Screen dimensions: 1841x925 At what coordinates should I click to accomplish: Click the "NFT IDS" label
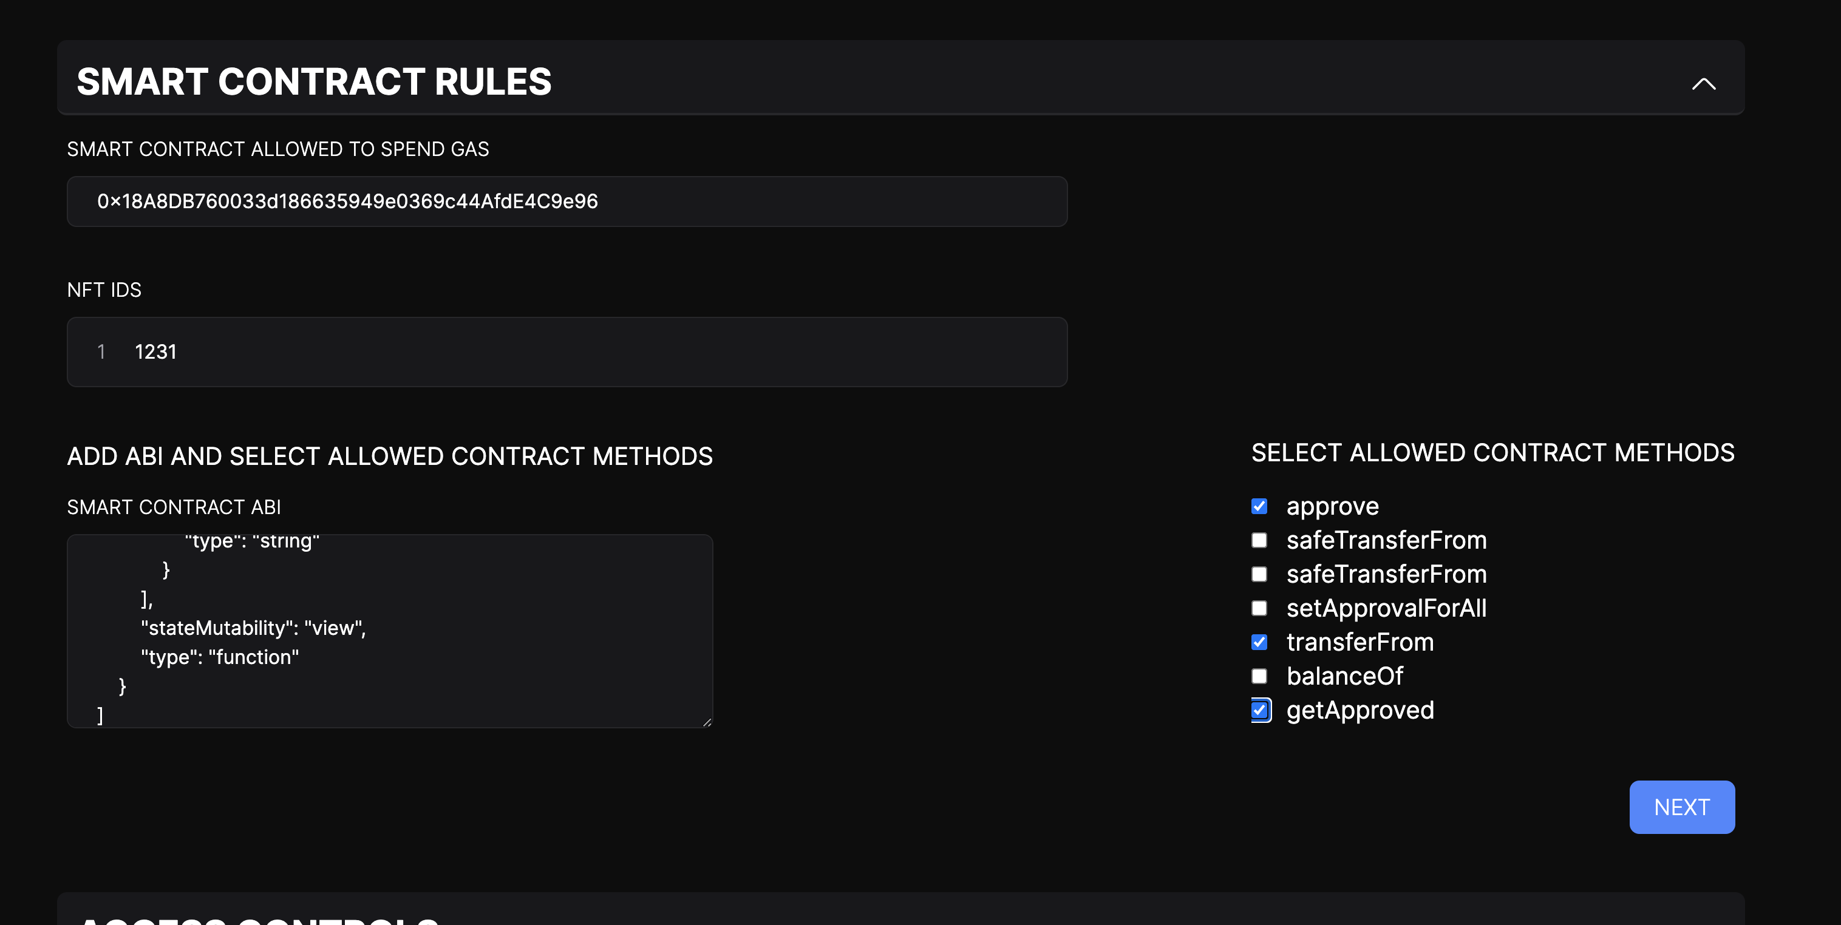104,290
